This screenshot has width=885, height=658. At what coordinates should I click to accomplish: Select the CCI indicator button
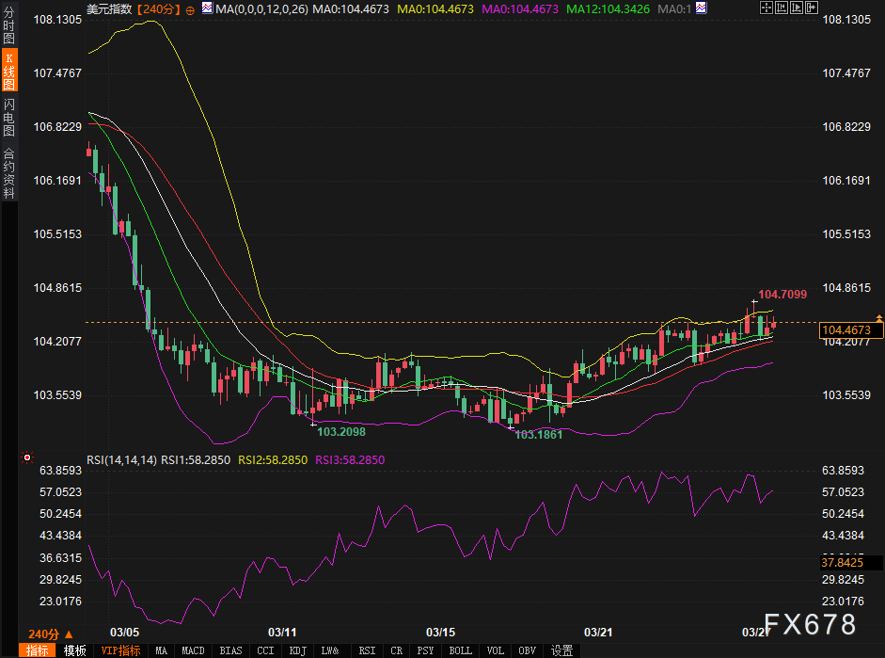tap(265, 650)
